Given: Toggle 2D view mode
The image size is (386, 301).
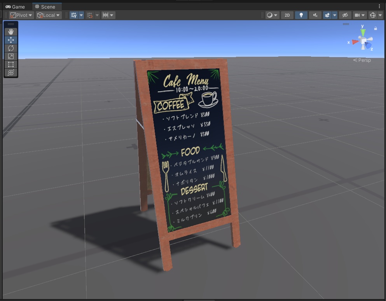Looking at the screenshot, I should [287, 15].
